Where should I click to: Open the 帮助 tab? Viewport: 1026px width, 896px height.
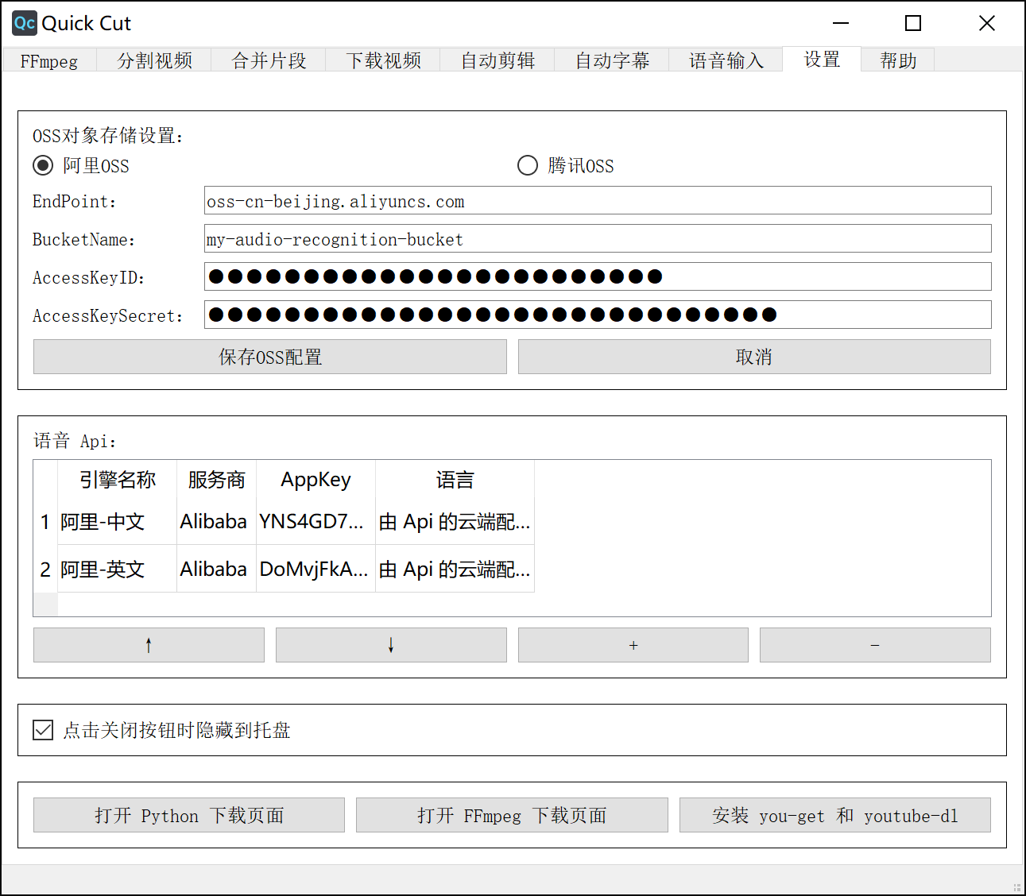(x=898, y=60)
